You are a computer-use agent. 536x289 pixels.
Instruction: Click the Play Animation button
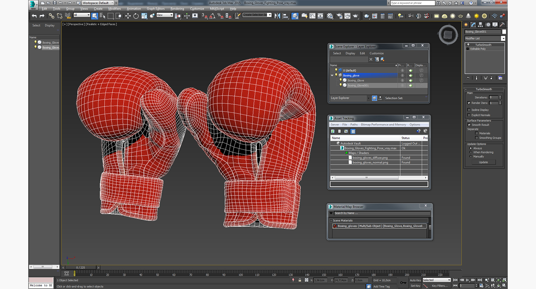click(468, 280)
